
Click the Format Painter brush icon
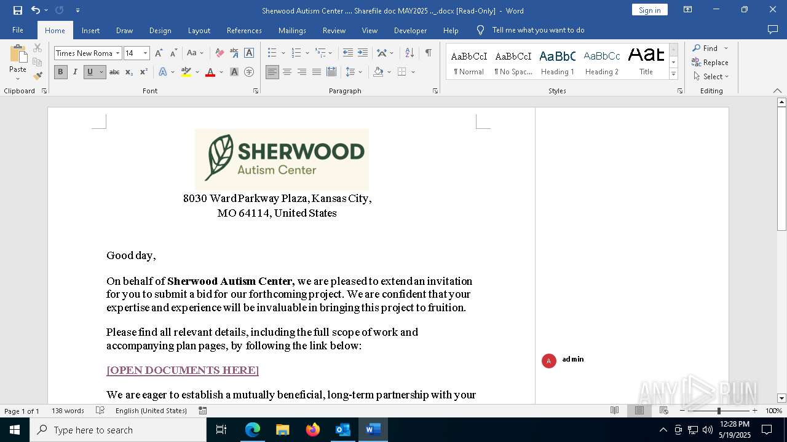point(38,76)
